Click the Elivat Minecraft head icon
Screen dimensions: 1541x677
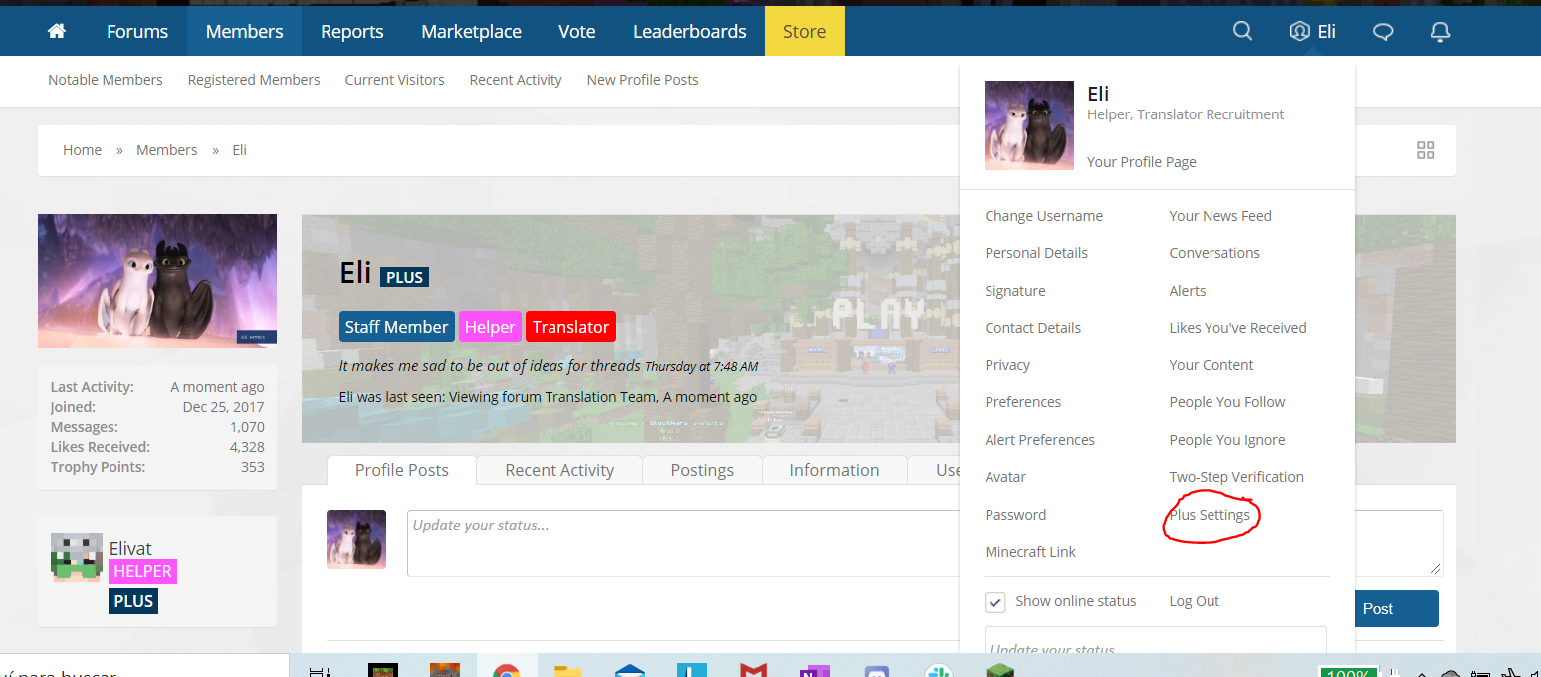(77, 557)
